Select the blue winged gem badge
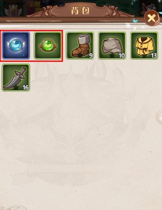162x210 pixels. [16, 45]
